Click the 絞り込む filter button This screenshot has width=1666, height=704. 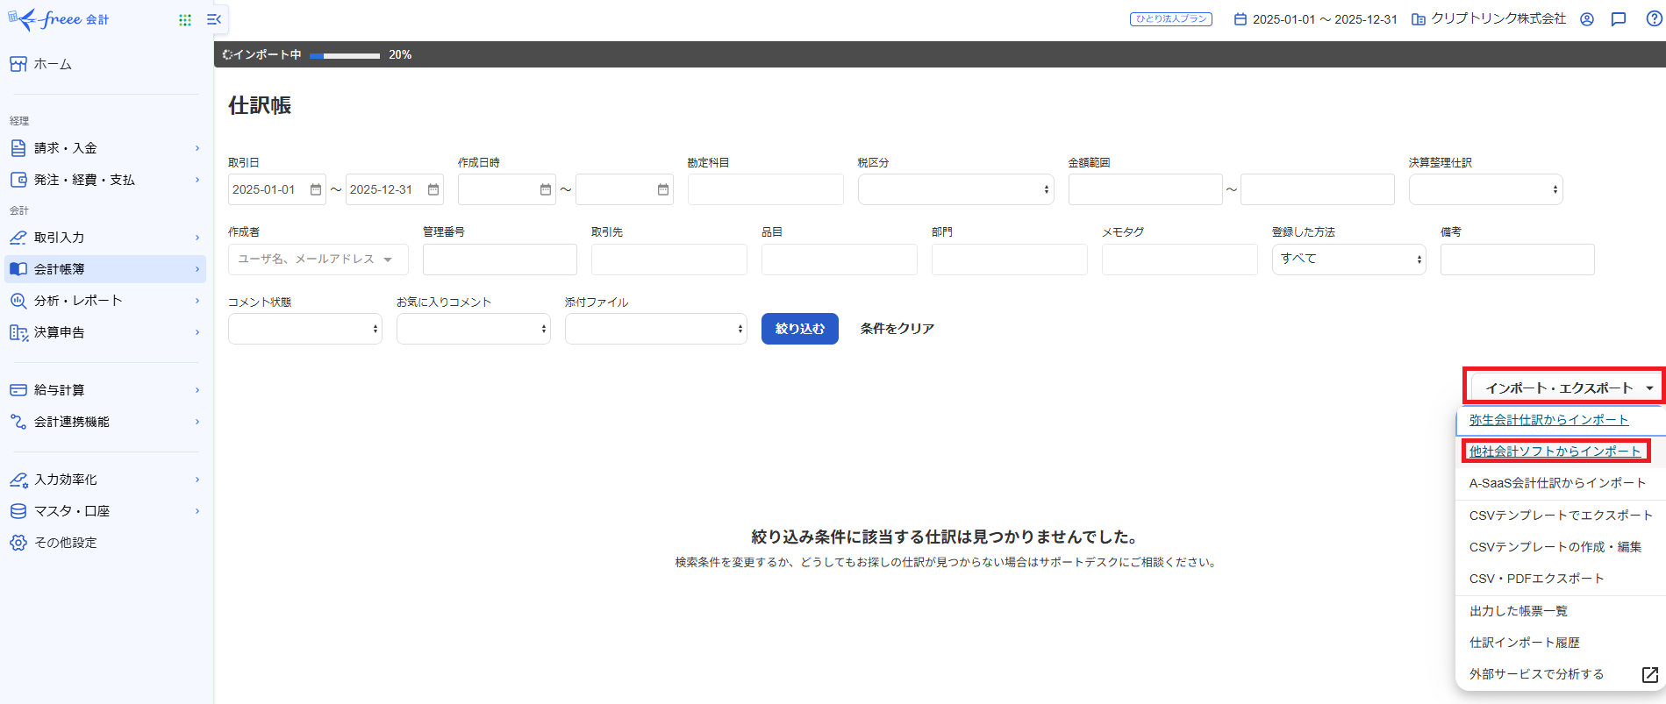(x=800, y=329)
